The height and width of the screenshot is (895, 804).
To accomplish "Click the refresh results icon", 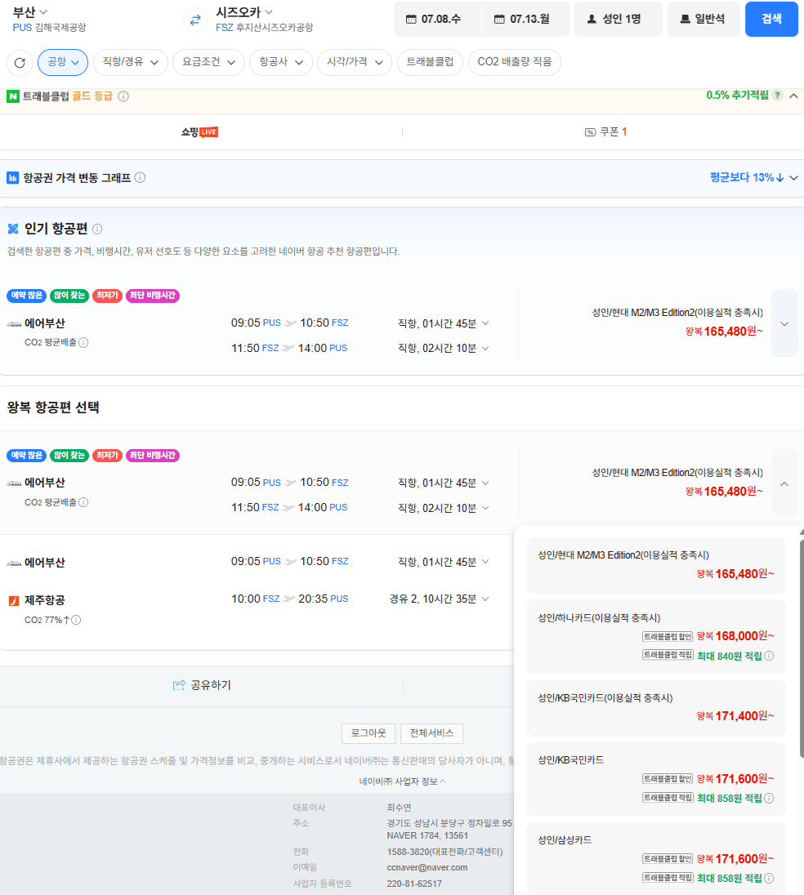I will tap(20, 62).
